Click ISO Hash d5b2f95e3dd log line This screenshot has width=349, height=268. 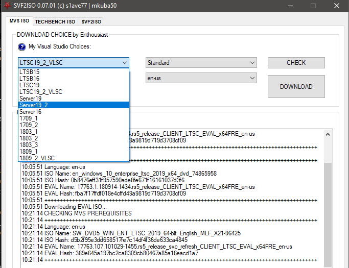tap(105, 240)
